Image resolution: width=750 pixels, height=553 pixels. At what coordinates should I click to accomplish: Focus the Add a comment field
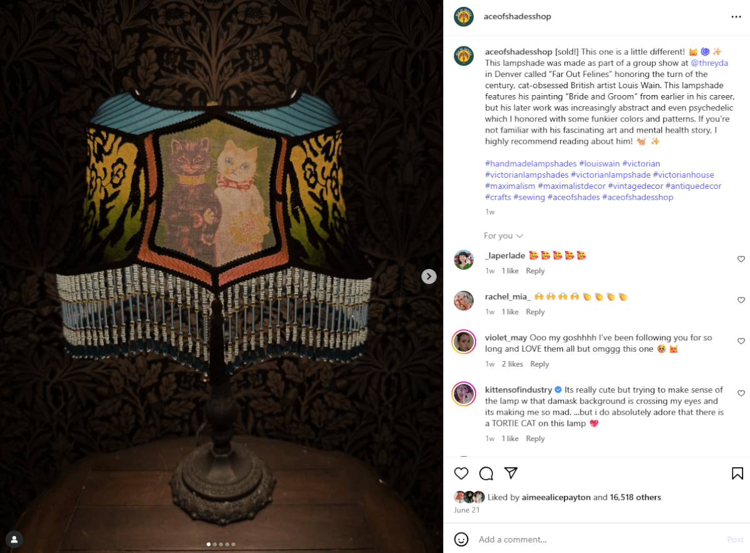pyautogui.click(x=597, y=539)
